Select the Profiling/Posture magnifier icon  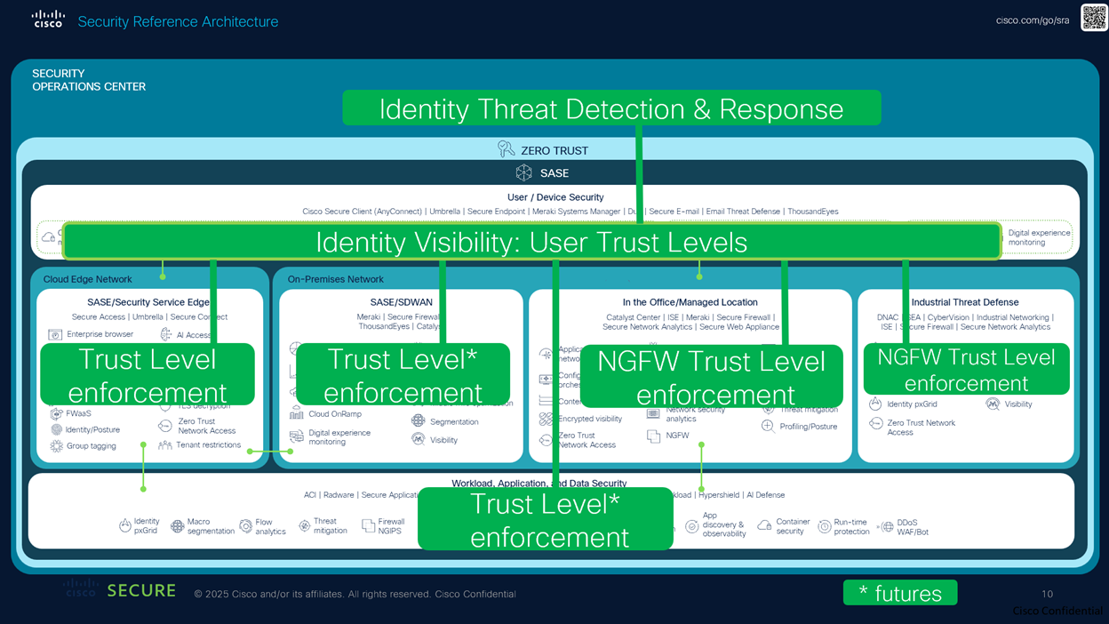pyautogui.click(x=768, y=426)
